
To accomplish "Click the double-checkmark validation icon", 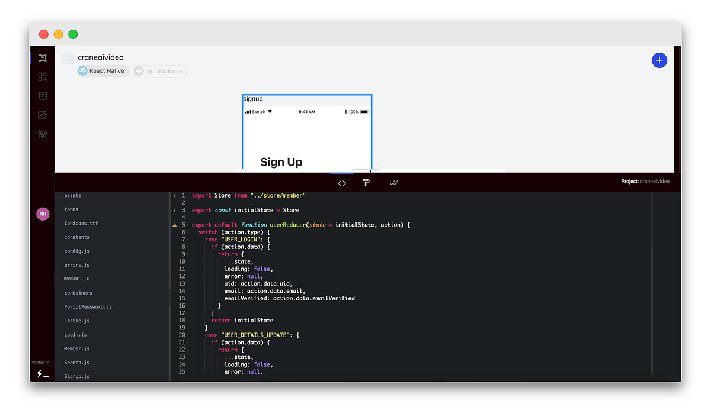I will pos(393,183).
